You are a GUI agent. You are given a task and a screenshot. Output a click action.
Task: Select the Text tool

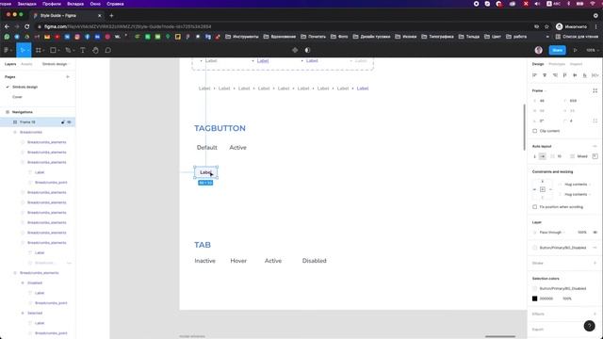point(83,50)
